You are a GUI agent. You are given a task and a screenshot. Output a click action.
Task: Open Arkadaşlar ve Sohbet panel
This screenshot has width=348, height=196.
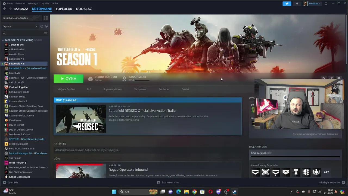coord(332,182)
